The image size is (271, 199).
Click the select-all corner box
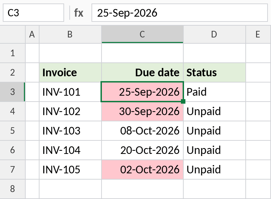pyautogui.click(x=12, y=34)
